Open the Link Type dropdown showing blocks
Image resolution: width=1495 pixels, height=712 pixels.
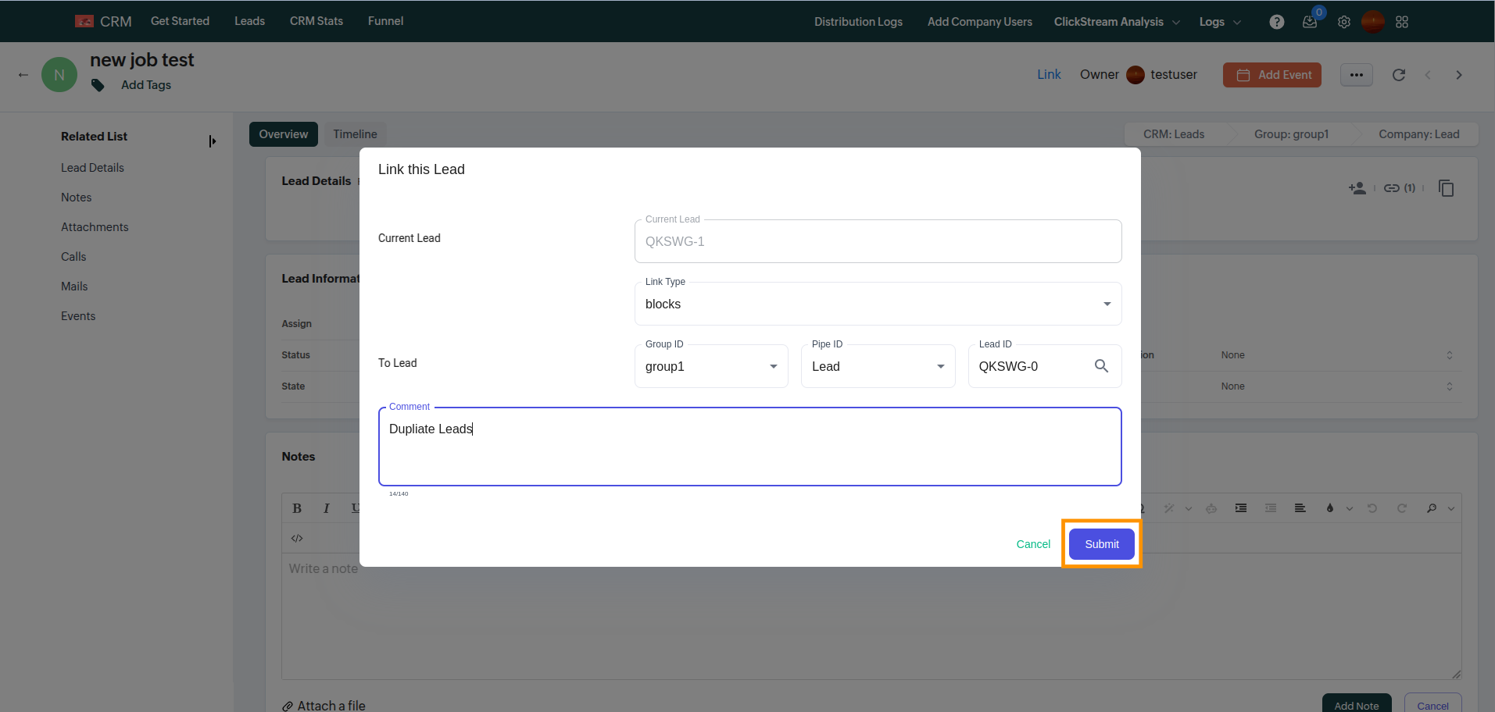click(x=878, y=304)
